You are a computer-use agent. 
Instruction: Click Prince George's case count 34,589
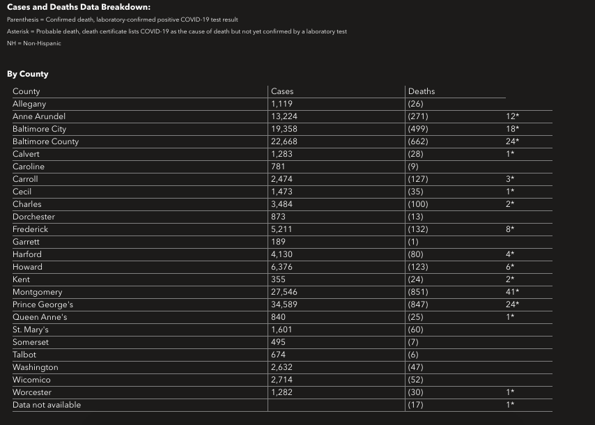pyautogui.click(x=284, y=304)
